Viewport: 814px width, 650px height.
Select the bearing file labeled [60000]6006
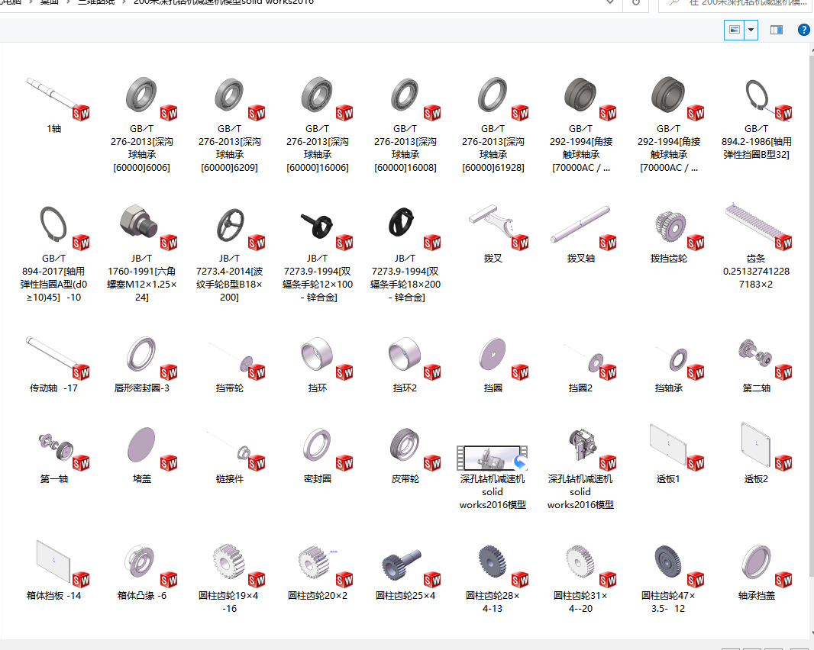[142, 124]
